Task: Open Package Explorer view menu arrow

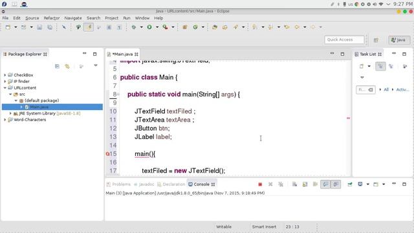Action: tap(96, 65)
